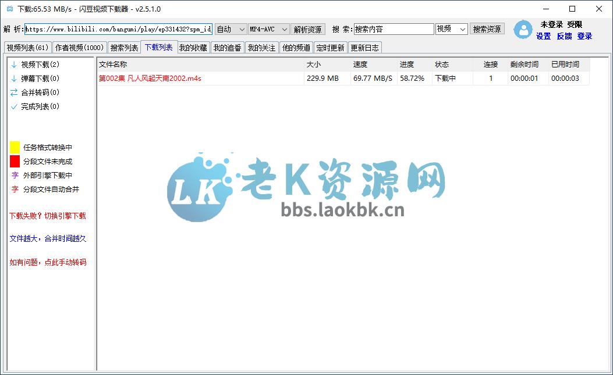Open the 自动 quality dropdown
Viewport: 613px width, 375px height.
pyautogui.click(x=231, y=29)
